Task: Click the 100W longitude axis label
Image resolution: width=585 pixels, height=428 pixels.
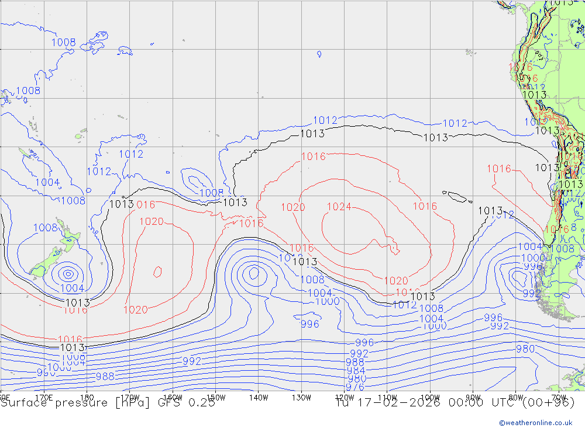Action: click(x=430, y=398)
